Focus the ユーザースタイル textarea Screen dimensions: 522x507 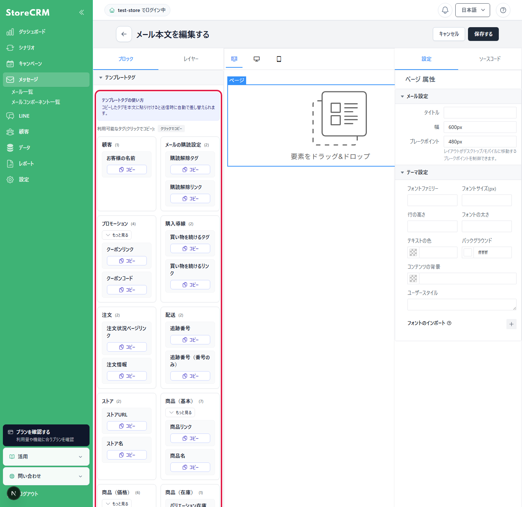[x=462, y=305]
